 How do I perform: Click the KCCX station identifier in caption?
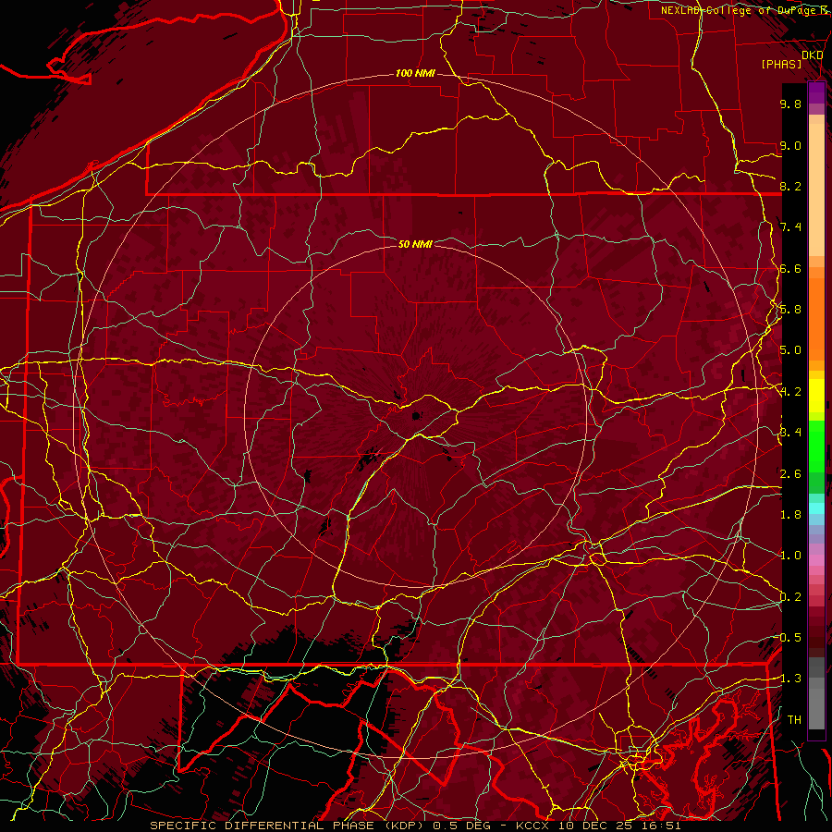532,826
